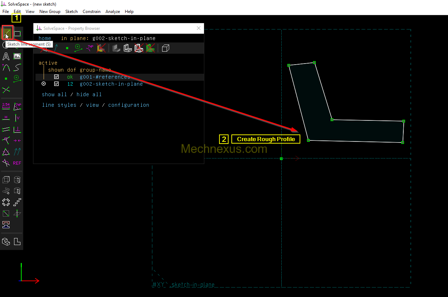Image resolution: width=448 pixels, height=297 pixels.
Task: Create new Sketch in workplane group
Action: (6, 213)
